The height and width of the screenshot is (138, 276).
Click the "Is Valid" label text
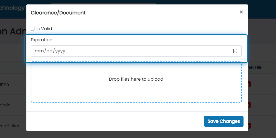pyautogui.click(x=44, y=29)
